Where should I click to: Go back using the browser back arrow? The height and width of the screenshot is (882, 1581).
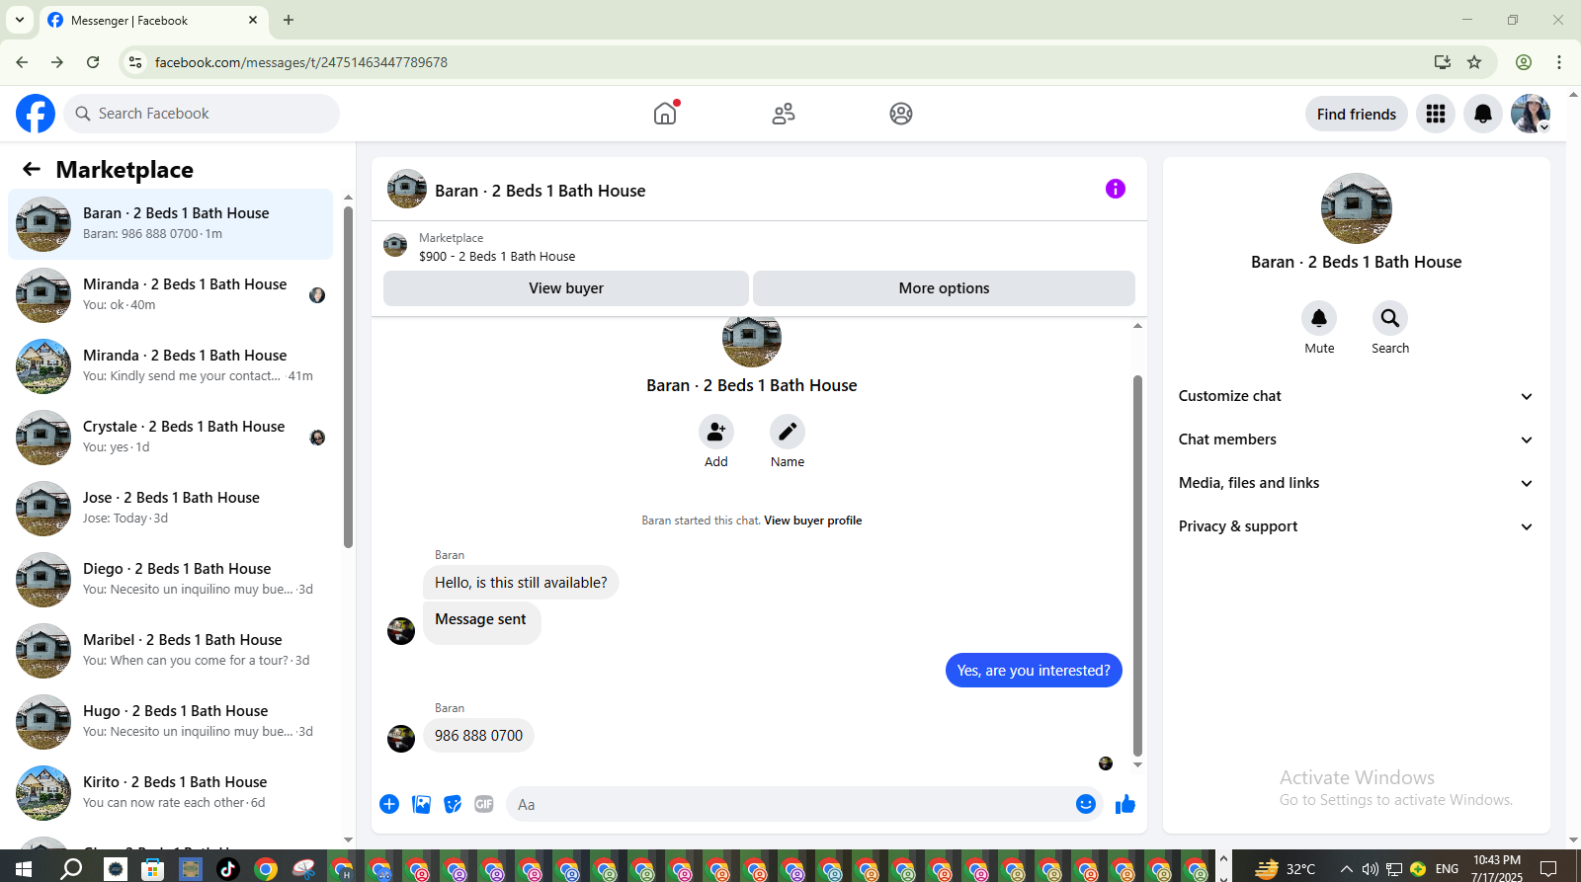pyautogui.click(x=22, y=62)
